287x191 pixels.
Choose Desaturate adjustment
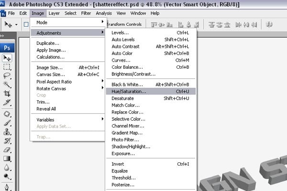[151, 98]
